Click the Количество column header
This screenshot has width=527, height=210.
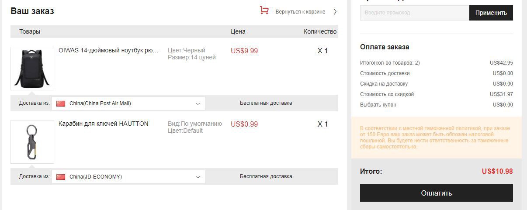click(320, 31)
